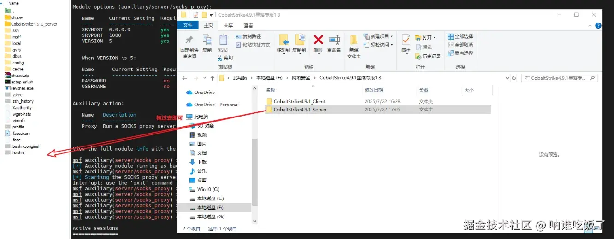Select 此电脑 in the navigation pane

click(197, 117)
